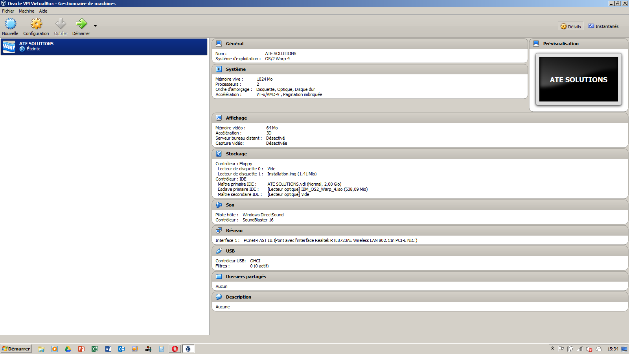
Task: Click the Stockage section disk icon
Action: [219, 154]
